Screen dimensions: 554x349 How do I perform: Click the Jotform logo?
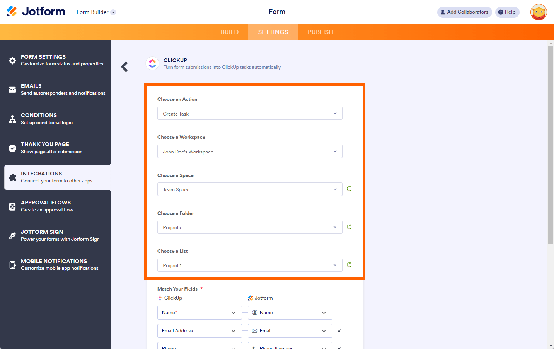36,12
